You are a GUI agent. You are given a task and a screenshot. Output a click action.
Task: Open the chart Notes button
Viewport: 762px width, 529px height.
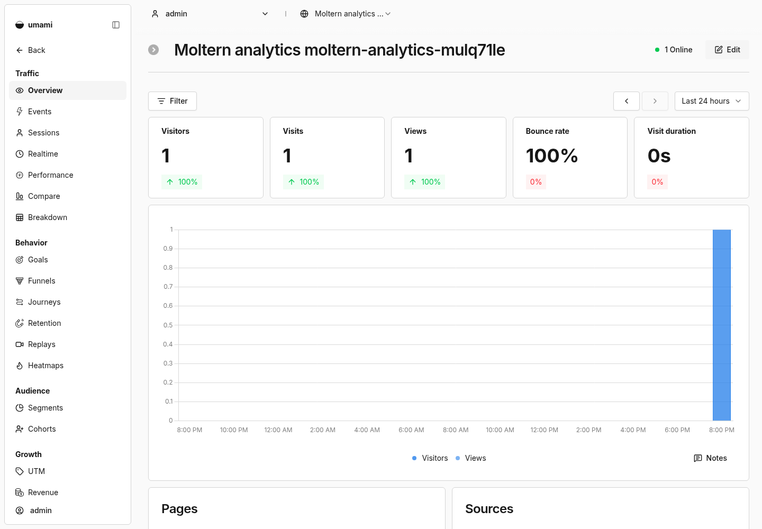710,458
